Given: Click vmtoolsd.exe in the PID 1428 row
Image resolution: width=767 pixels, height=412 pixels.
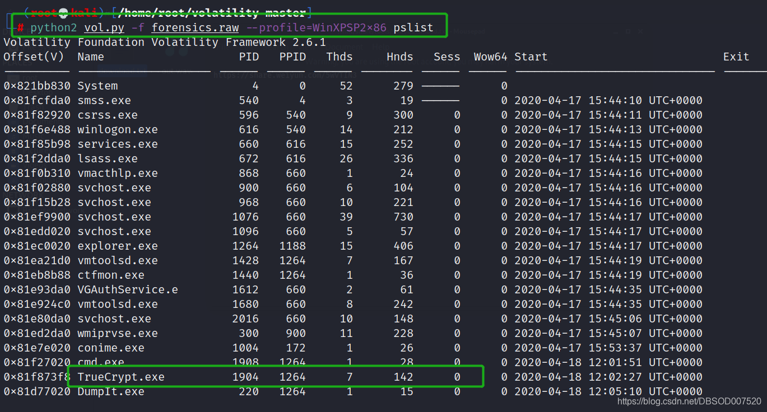Looking at the screenshot, I should point(118,260).
